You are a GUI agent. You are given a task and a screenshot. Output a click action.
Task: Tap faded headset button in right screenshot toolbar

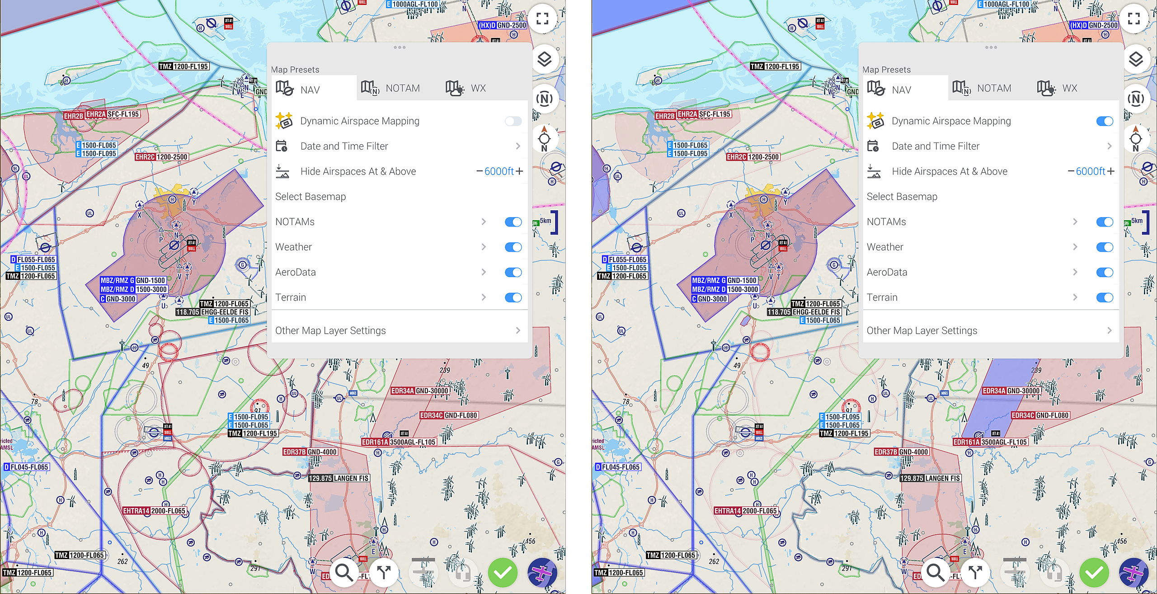[x=1054, y=572]
